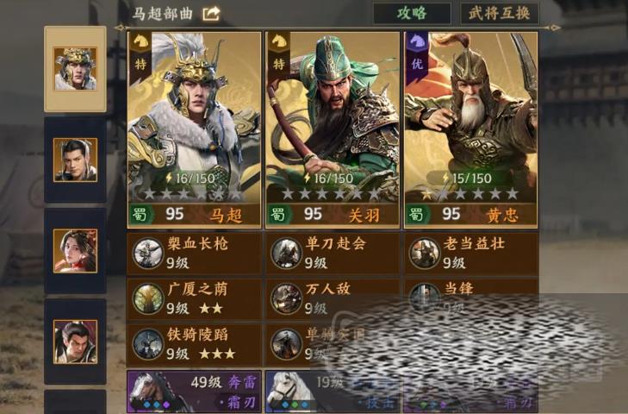This screenshot has width=628, height=414.
Task: Tap the 单刀赴会 skill icon
Action: [286, 254]
